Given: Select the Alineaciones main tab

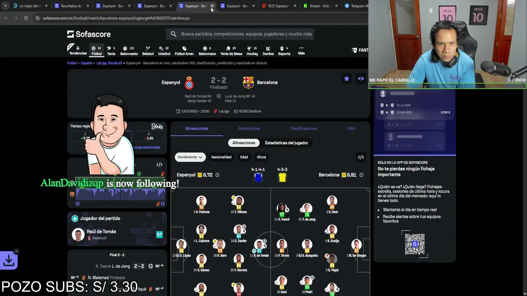Looking at the screenshot, I should 197,129.
